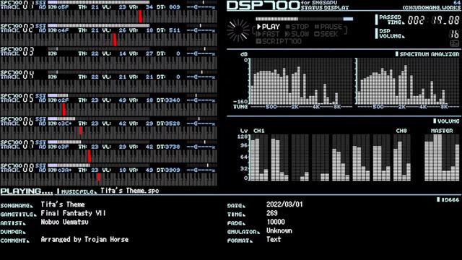Select the SPC700 Track 06 number label
462x260 pixels.
tap(17, 121)
